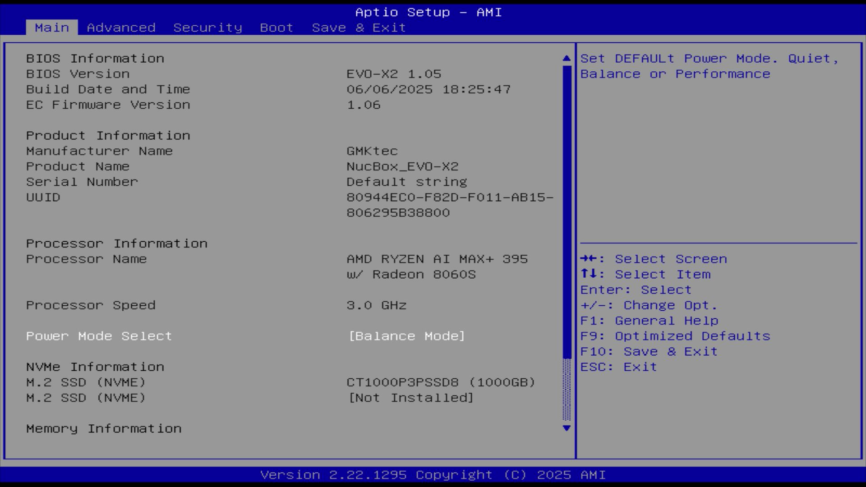Click the up-down arrows Select Item icon
866x487 pixels.
[588, 274]
